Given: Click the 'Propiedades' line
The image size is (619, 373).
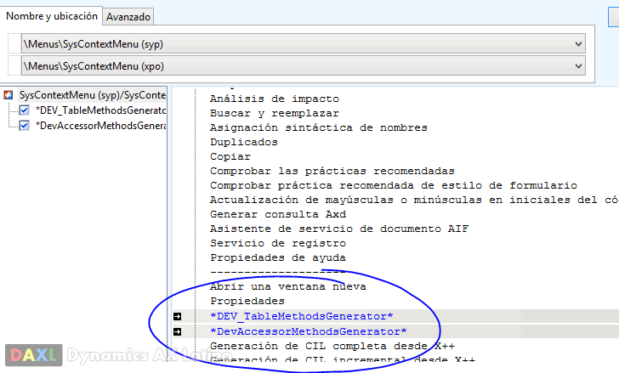Looking at the screenshot, I should [247, 301].
